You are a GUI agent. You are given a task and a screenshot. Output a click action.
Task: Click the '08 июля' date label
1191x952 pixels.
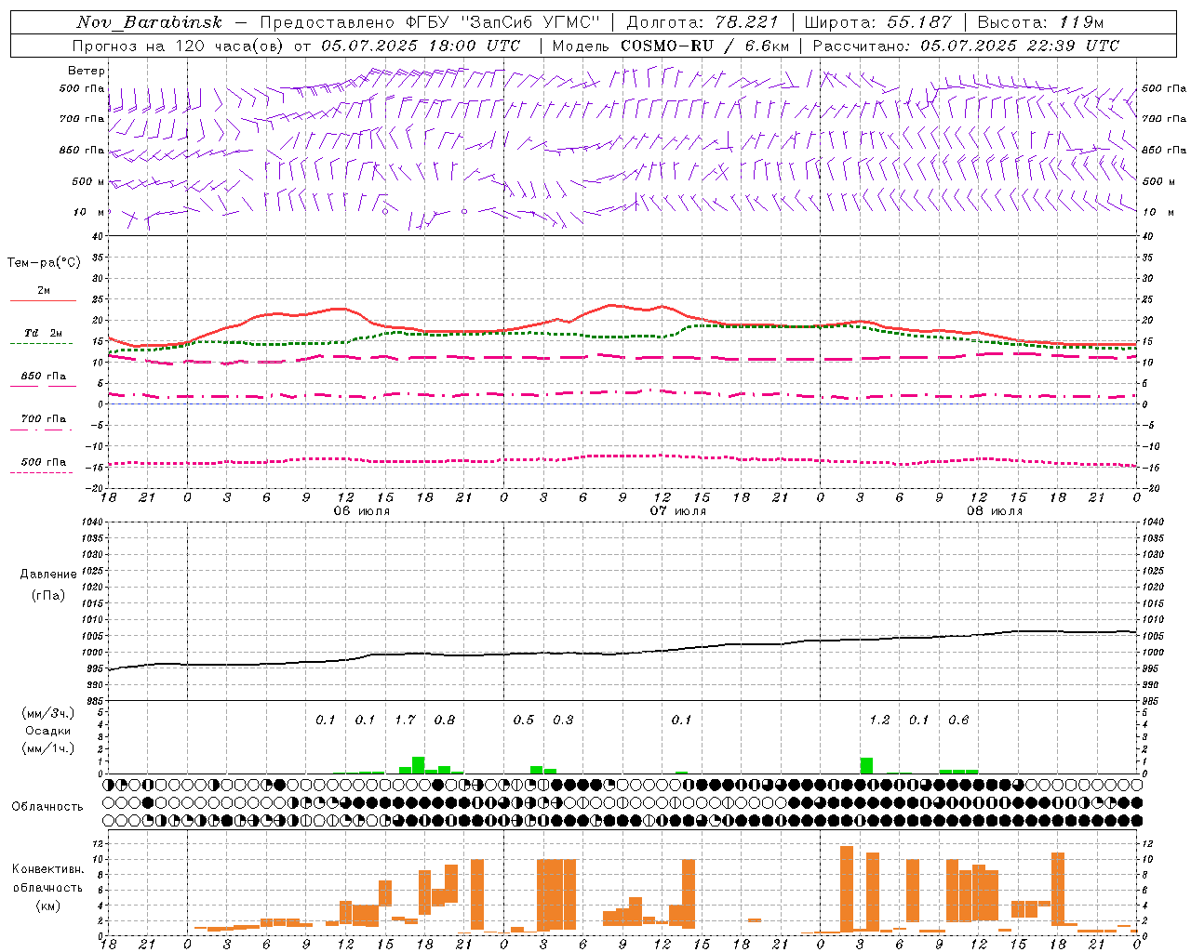coord(995,511)
